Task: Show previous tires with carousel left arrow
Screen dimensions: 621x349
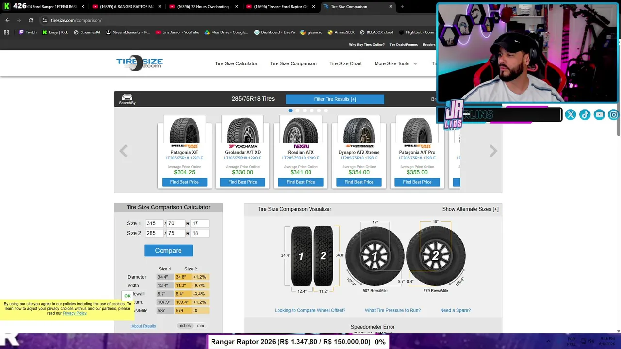Action: pyautogui.click(x=124, y=151)
